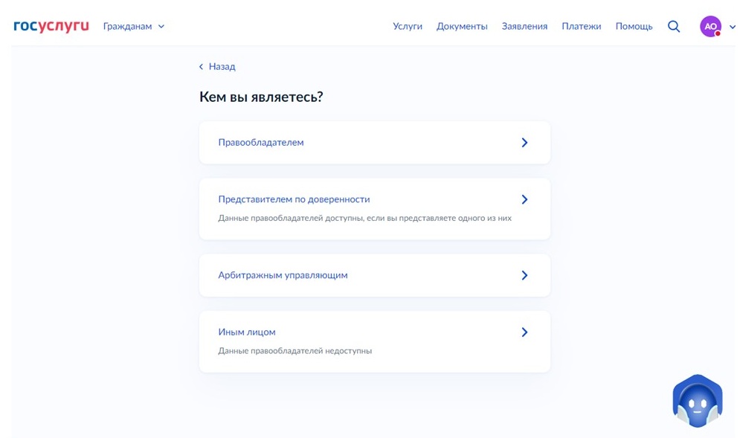This screenshot has height=438, width=740.
Task: Open the Платежи menu item
Action: tap(581, 27)
